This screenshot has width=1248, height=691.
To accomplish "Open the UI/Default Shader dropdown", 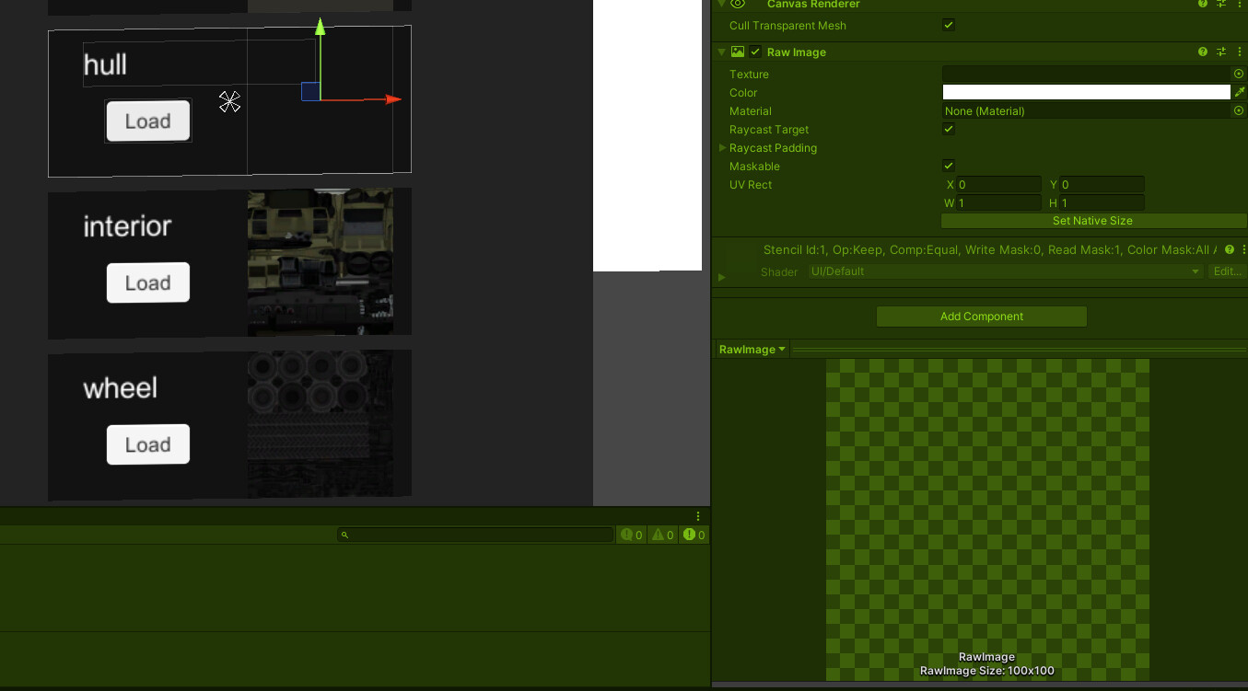I will click(x=1004, y=271).
